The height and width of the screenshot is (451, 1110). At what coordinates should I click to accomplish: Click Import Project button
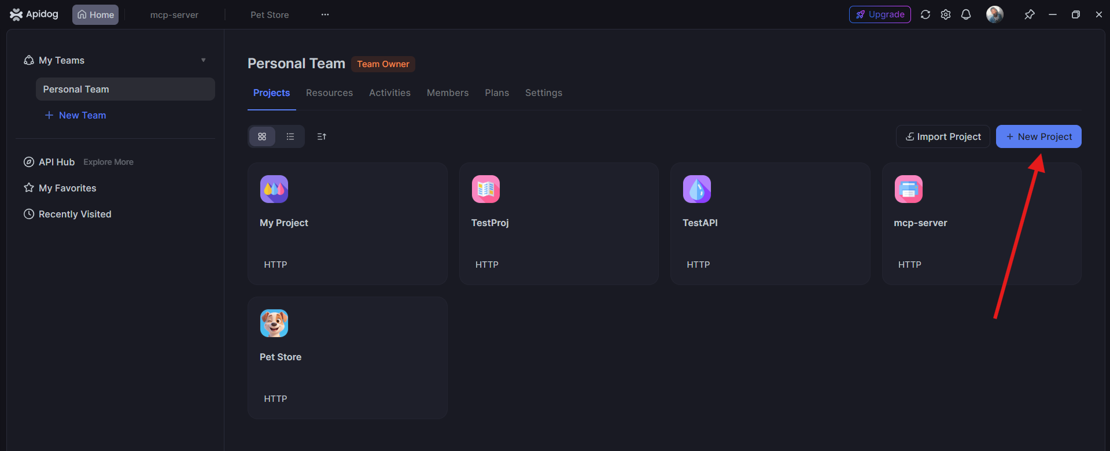[943, 136]
